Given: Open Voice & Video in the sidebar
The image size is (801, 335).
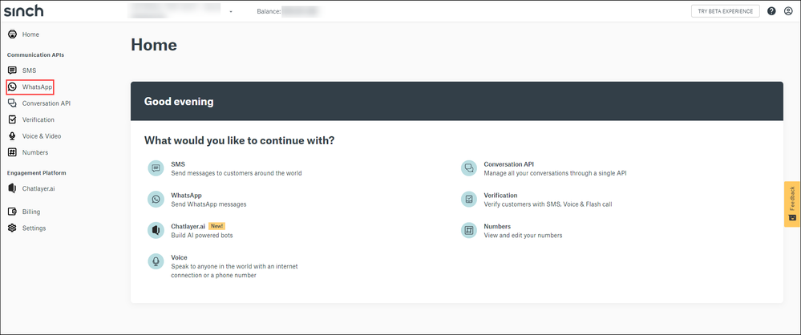Looking at the screenshot, I should tap(42, 135).
